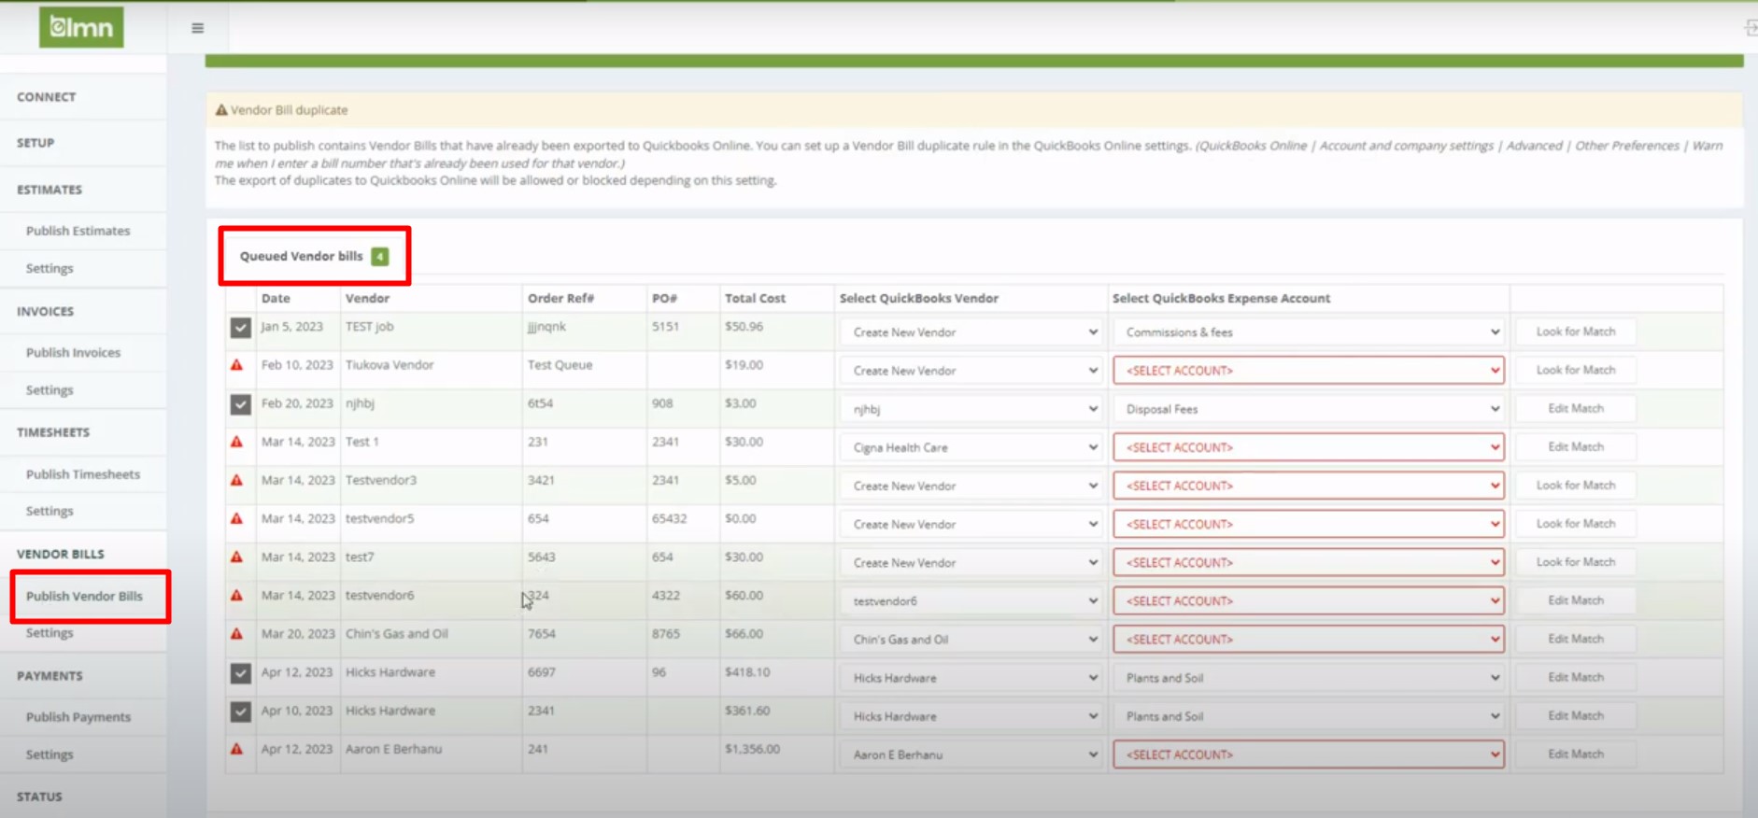Open Publish Payments in the sidebar
This screenshot has width=1758, height=818.
[78, 717]
